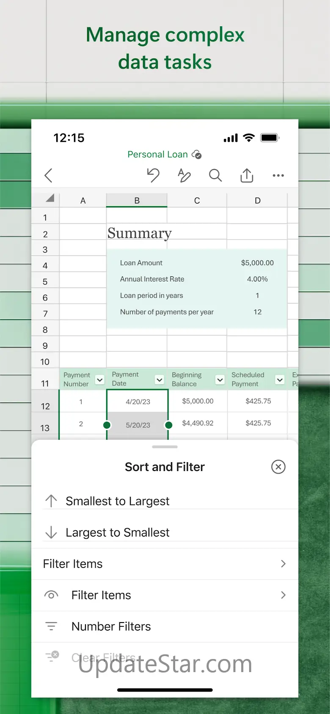Sort column Largest to Smallest
The image size is (330, 714).
[117, 532]
